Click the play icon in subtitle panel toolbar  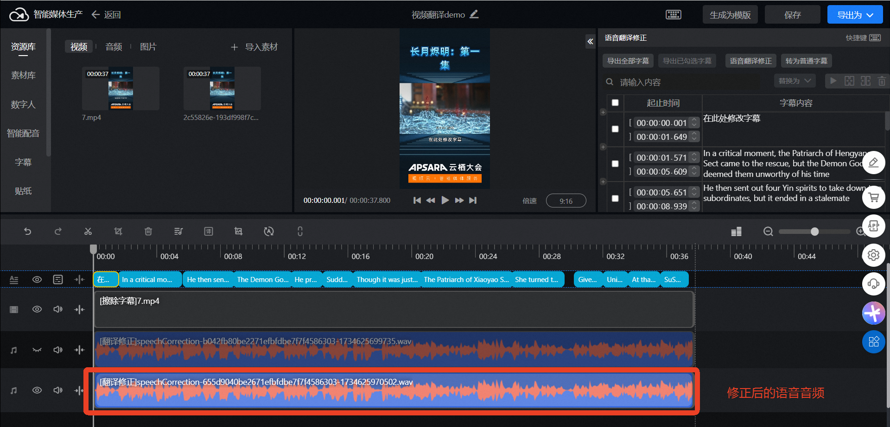[x=833, y=81]
